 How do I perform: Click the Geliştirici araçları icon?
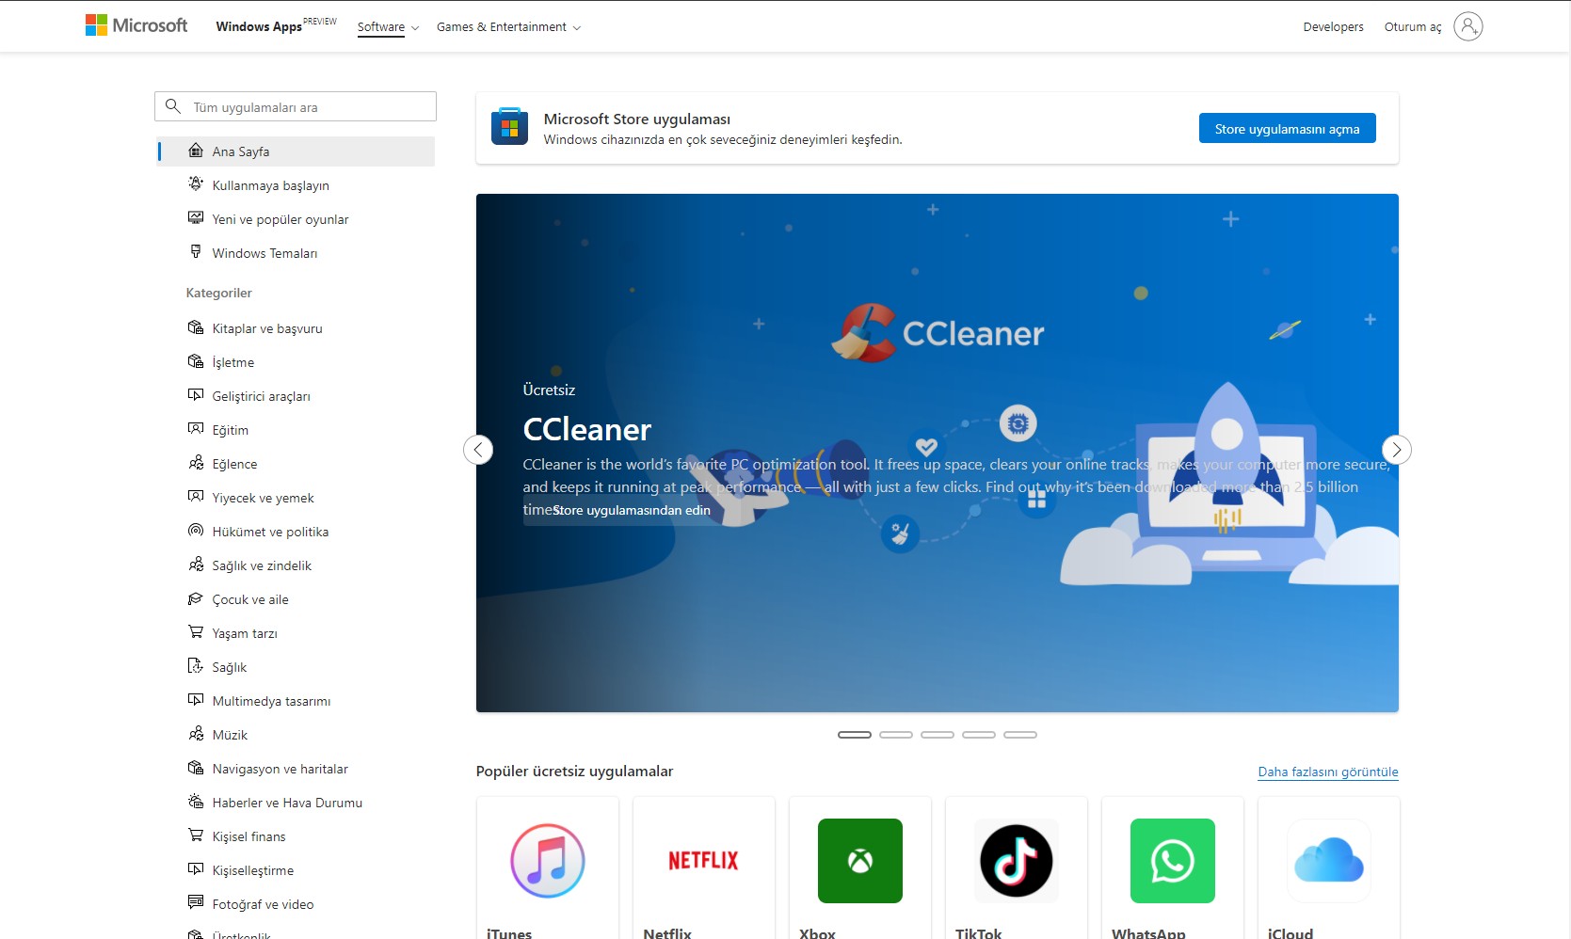(196, 395)
